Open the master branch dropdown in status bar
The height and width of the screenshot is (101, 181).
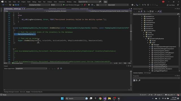click(158, 95)
